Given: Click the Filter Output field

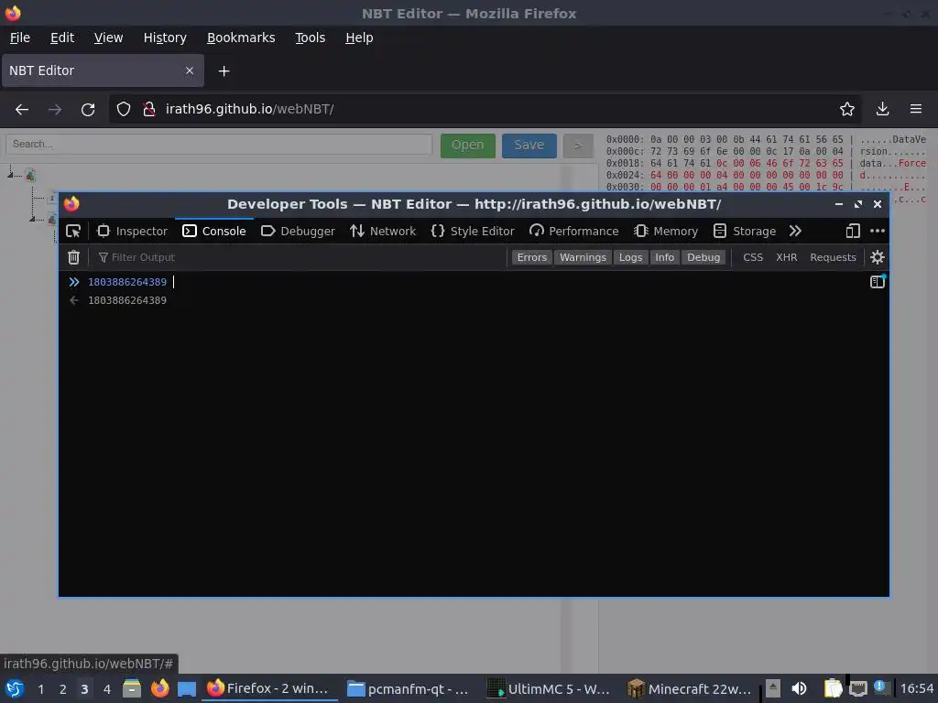Looking at the screenshot, I should [x=300, y=257].
